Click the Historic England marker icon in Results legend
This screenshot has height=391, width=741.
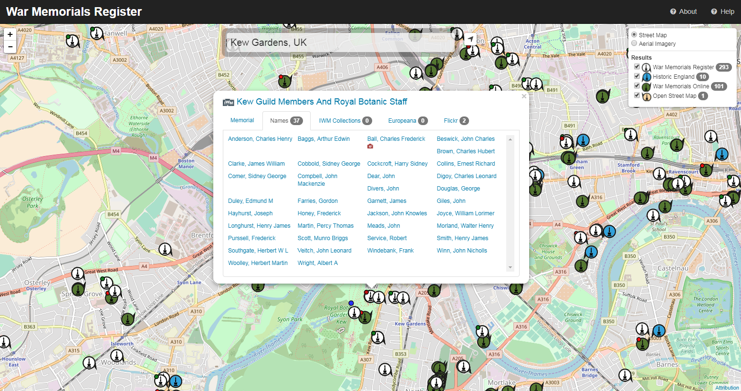point(646,76)
